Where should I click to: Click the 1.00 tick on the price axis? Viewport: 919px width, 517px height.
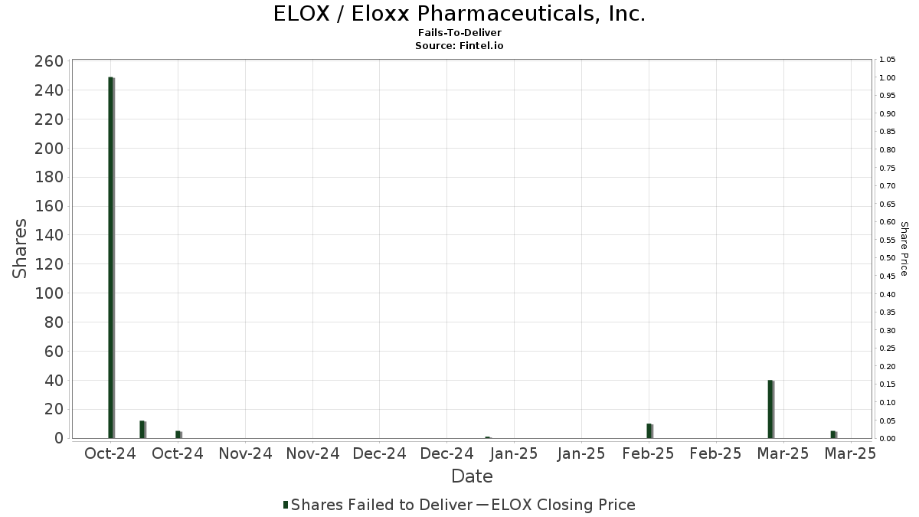tap(887, 78)
